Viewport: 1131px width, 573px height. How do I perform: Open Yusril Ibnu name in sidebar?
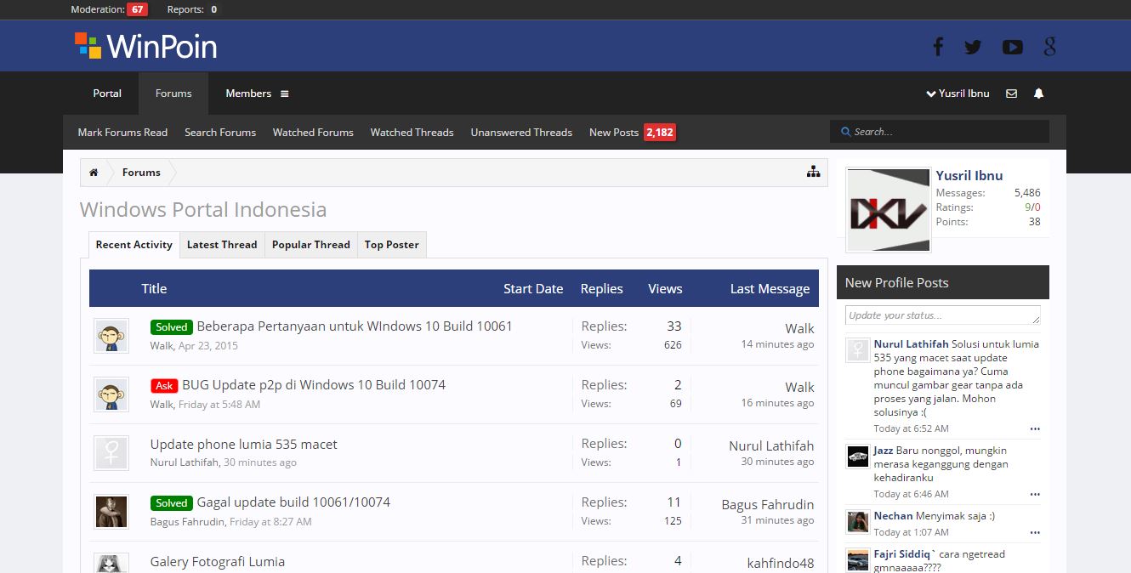point(969,176)
